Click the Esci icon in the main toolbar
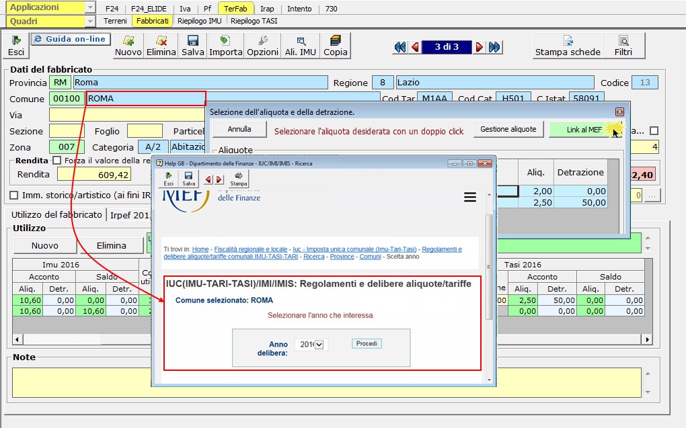 click(16, 46)
